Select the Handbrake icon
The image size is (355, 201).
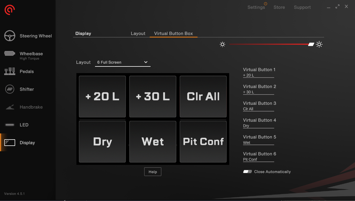10,107
